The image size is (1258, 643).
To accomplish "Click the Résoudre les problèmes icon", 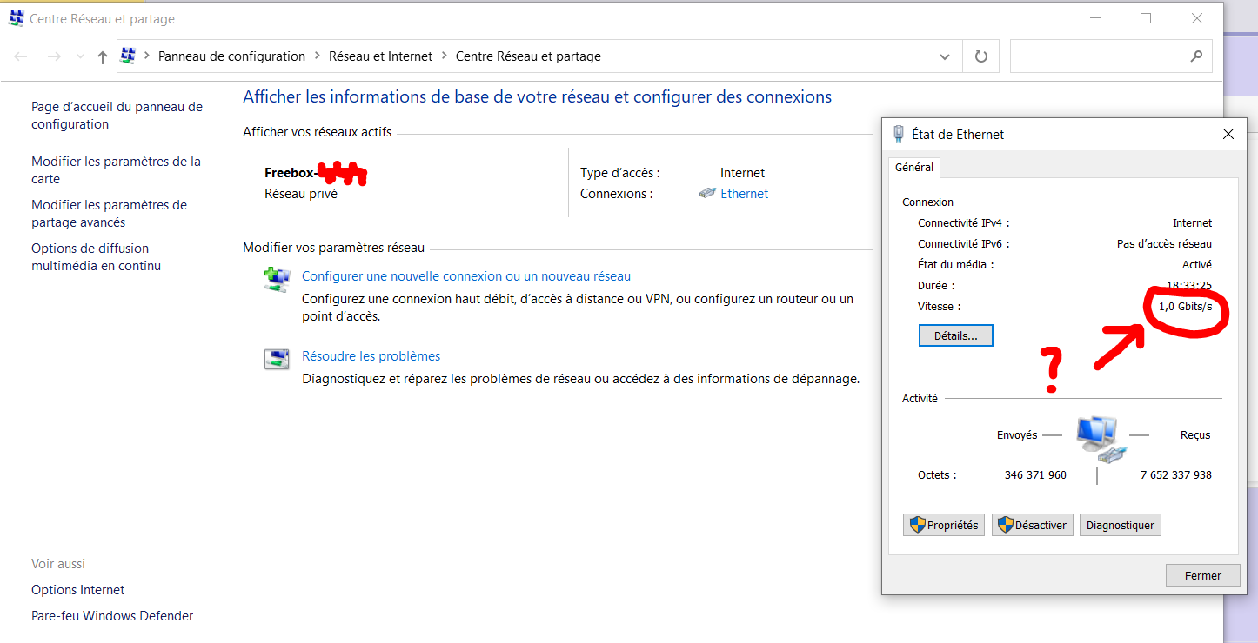I will click(x=277, y=359).
